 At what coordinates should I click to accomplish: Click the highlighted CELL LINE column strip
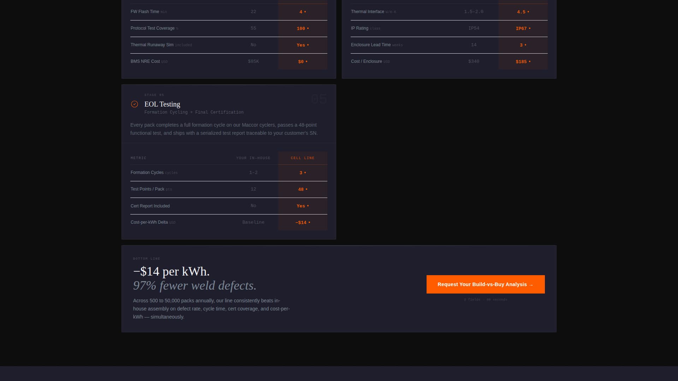pos(303,190)
